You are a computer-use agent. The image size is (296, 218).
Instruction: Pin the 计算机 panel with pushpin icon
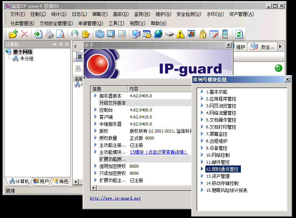pos(61,44)
